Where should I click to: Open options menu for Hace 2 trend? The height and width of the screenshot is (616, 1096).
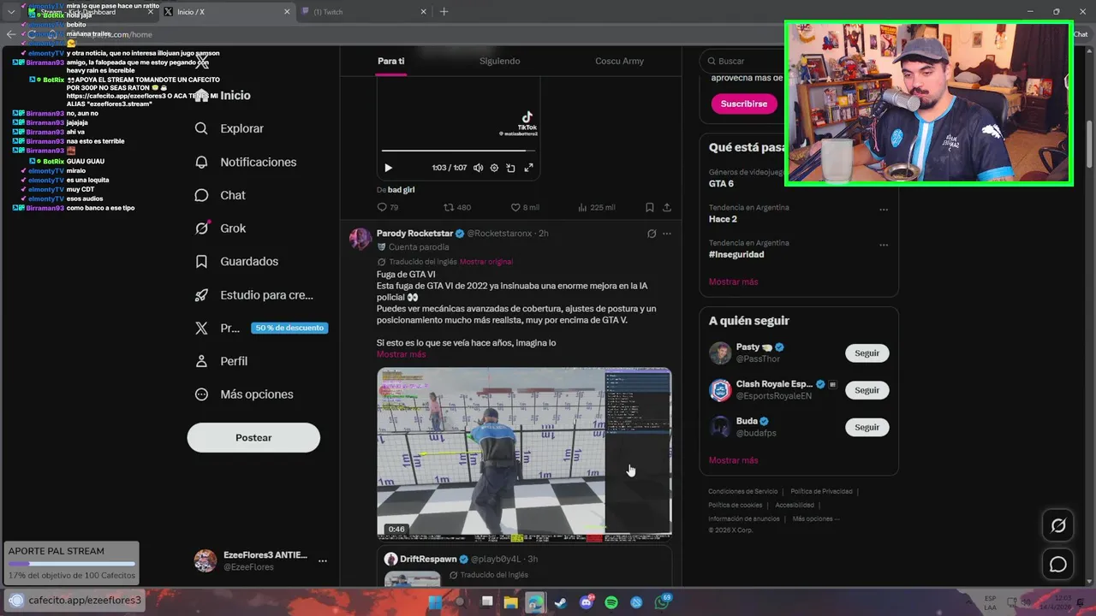884,209
